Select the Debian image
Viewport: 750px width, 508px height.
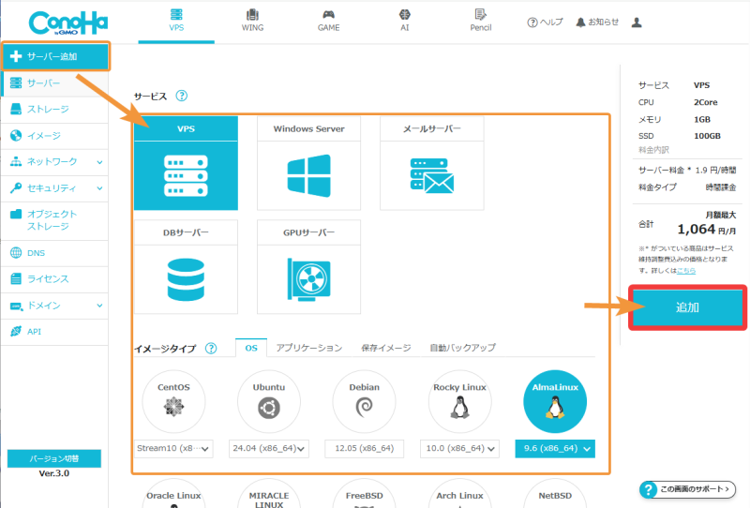[364, 401]
